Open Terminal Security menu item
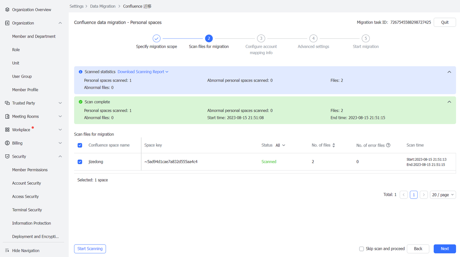460x257 pixels. click(x=27, y=210)
